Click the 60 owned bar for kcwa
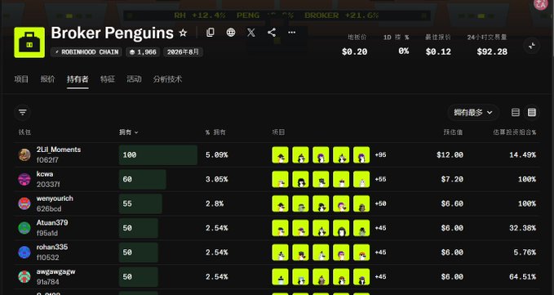Viewport: 554px width, 295px height. pyautogui.click(x=143, y=179)
